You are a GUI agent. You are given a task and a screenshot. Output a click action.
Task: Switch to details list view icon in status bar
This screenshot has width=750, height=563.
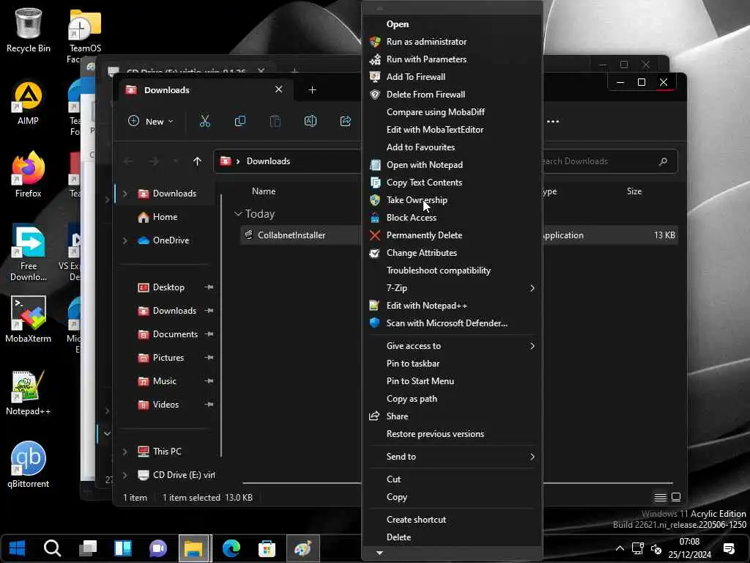[660, 498]
